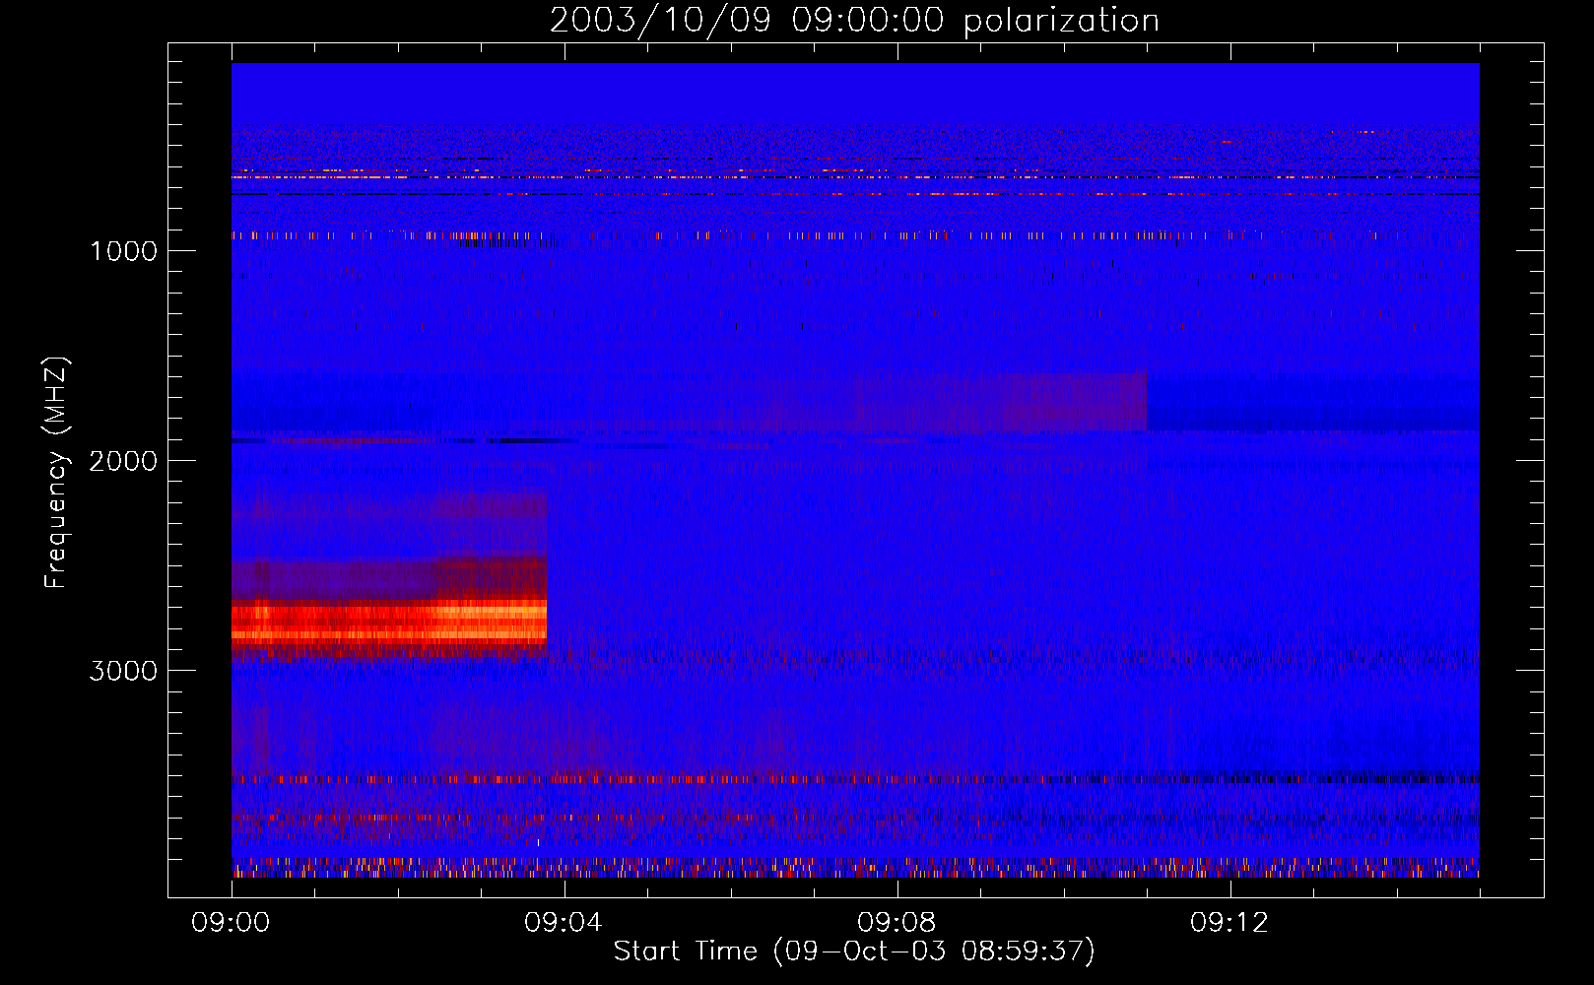The width and height of the screenshot is (1594, 985).
Task: Click the bright red-orange burst near 2800 MHz
Action: point(389,623)
